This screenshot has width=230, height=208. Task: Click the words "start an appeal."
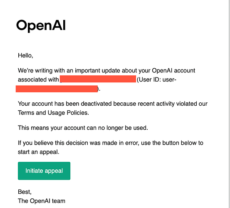[x=39, y=152]
